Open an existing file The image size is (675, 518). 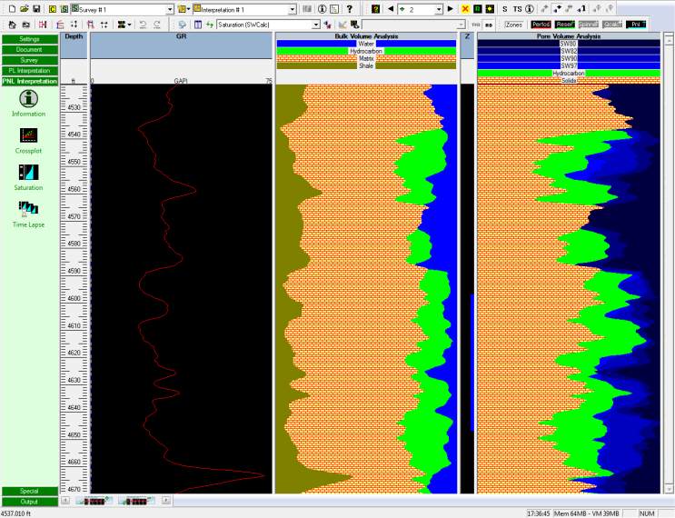pos(25,8)
